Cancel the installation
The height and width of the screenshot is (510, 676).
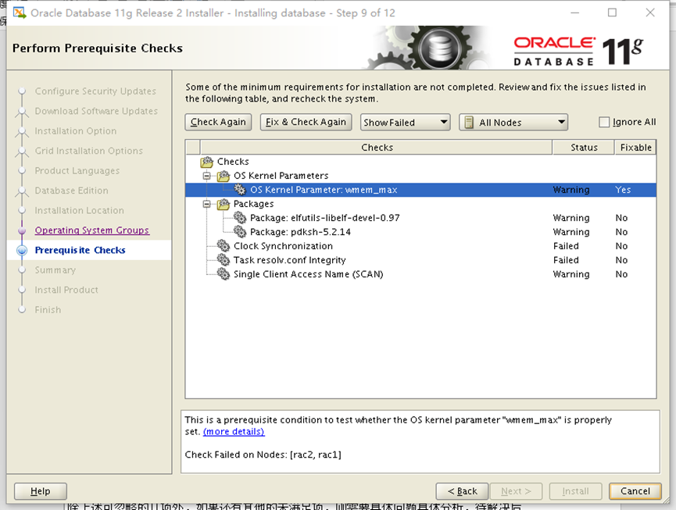(635, 491)
